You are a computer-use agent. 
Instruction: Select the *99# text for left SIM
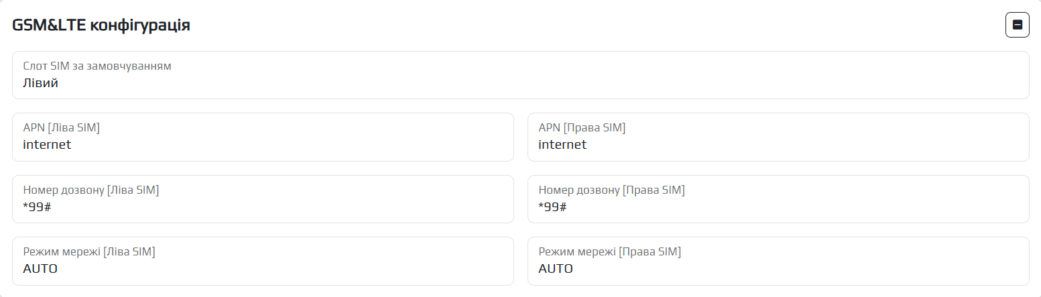point(38,206)
